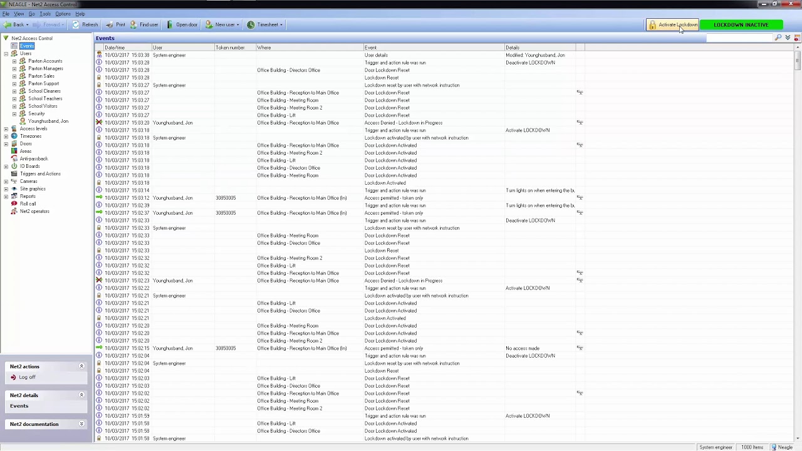This screenshot has width=802, height=451.
Task: Collapse the Net2 details panel
Action: pyautogui.click(x=81, y=395)
